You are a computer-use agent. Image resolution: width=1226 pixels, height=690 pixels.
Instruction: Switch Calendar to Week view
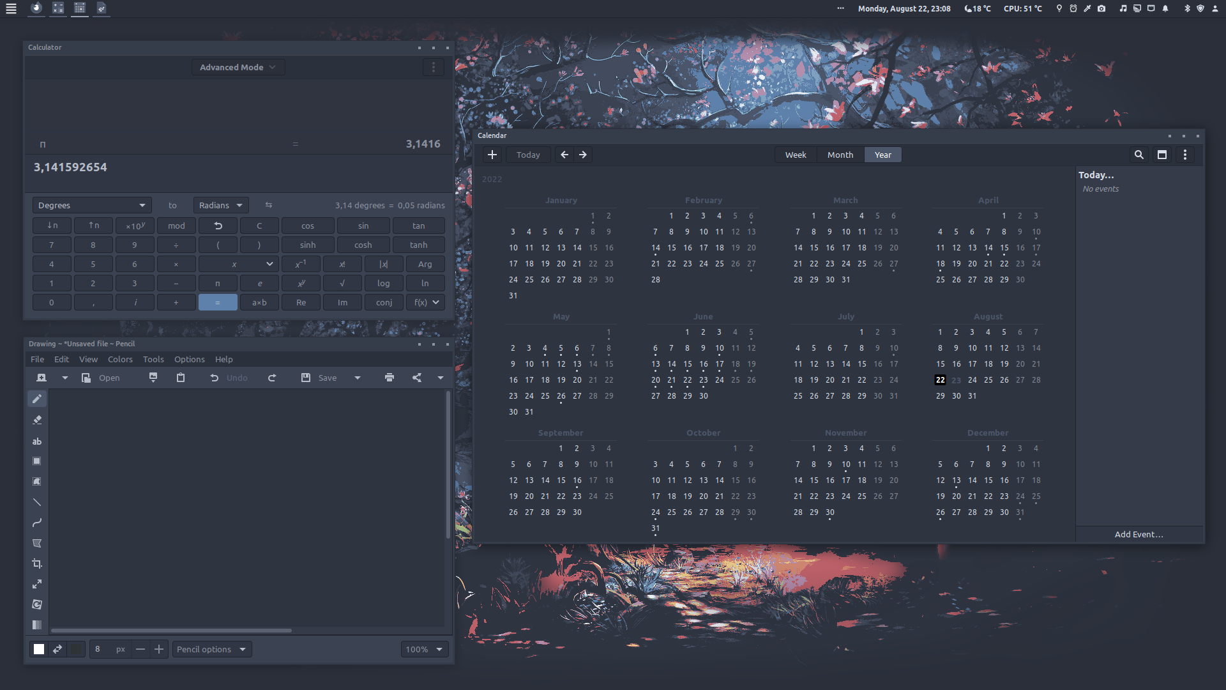tap(795, 155)
